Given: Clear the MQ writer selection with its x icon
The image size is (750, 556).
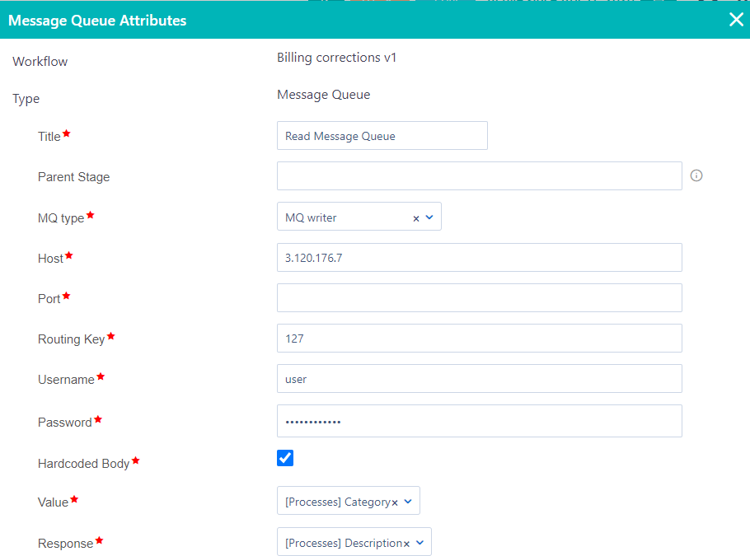Looking at the screenshot, I should (x=417, y=217).
